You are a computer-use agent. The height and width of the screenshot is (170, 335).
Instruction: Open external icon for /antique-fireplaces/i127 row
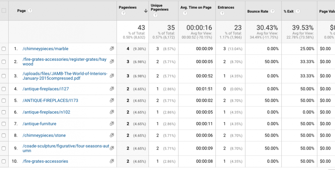coord(112,89)
